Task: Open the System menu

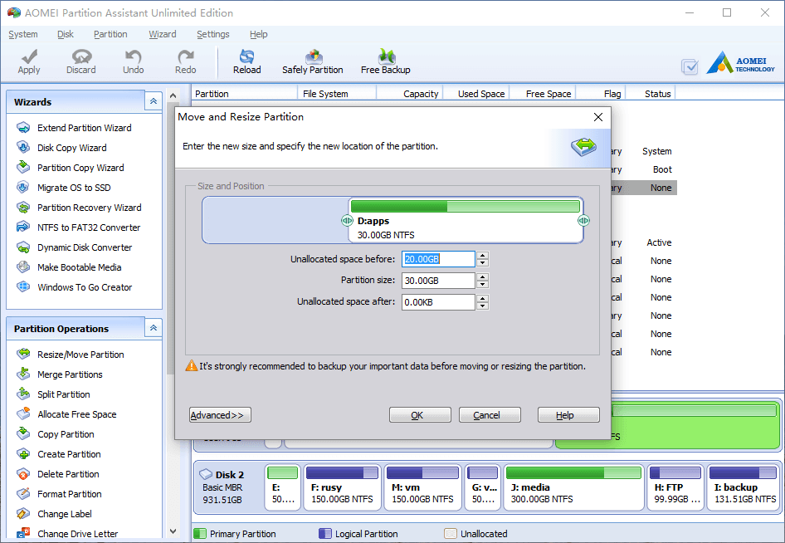Action: tap(23, 34)
